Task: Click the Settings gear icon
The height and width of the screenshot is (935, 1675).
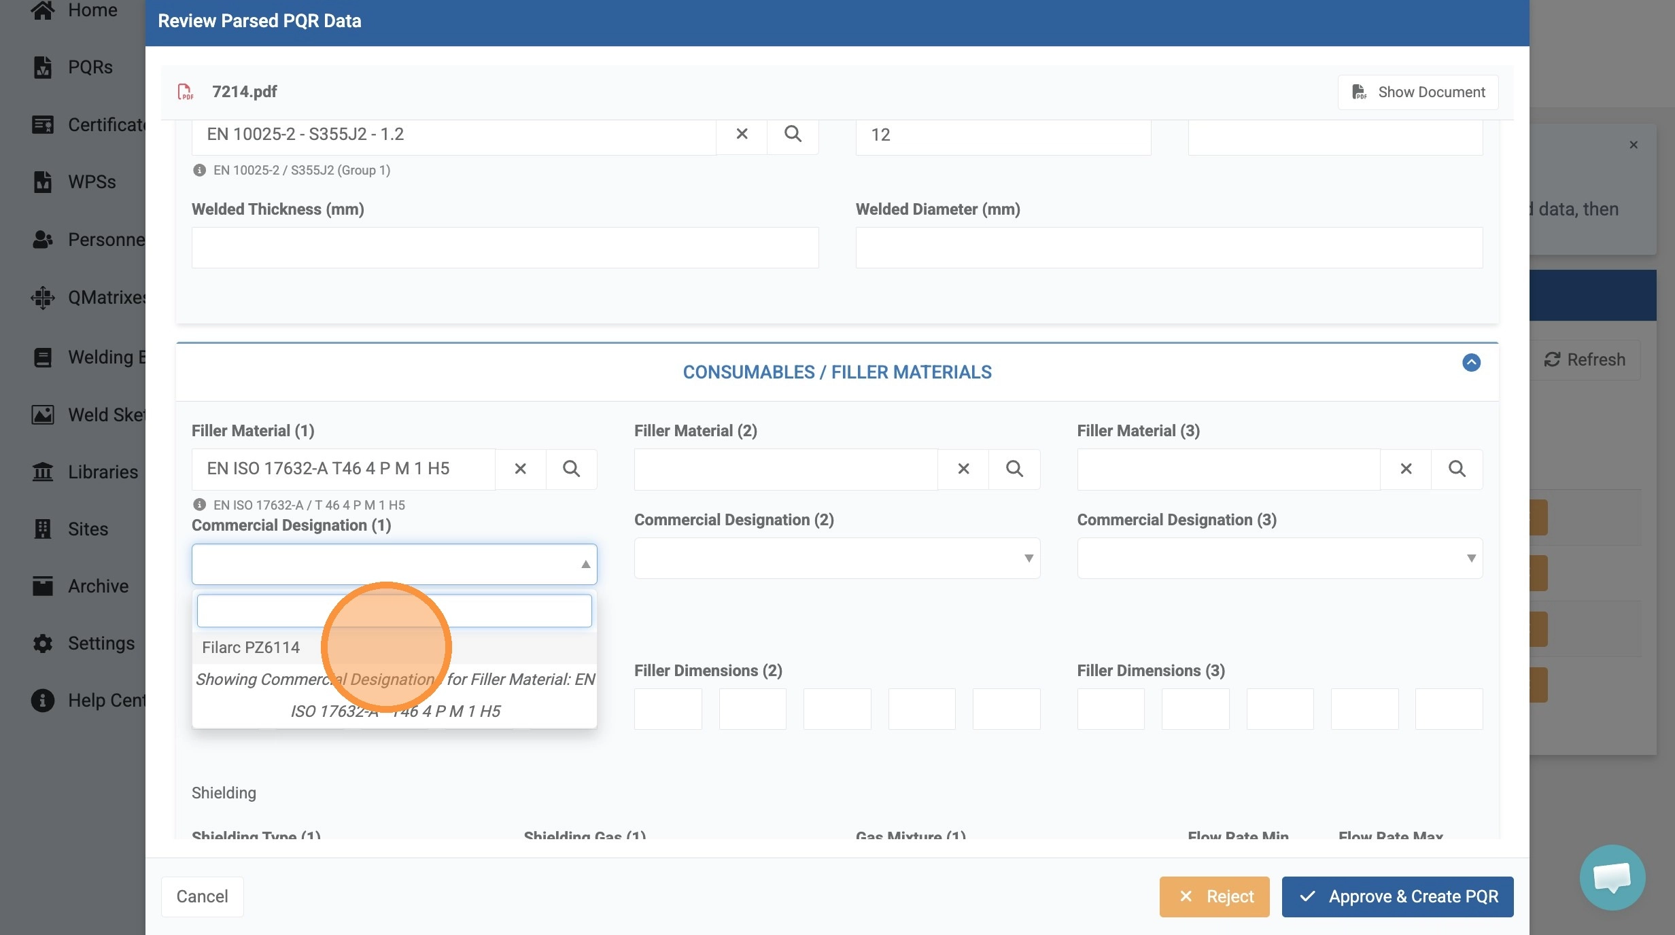Action: pyautogui.click(x=43, y=643)
